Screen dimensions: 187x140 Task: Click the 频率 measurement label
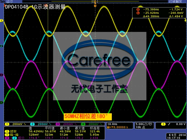[x=13, y=131]
